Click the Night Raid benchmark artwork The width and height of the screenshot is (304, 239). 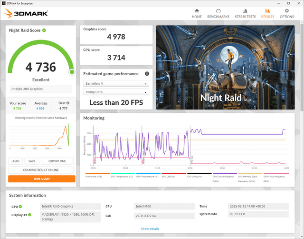coord(225,68)
